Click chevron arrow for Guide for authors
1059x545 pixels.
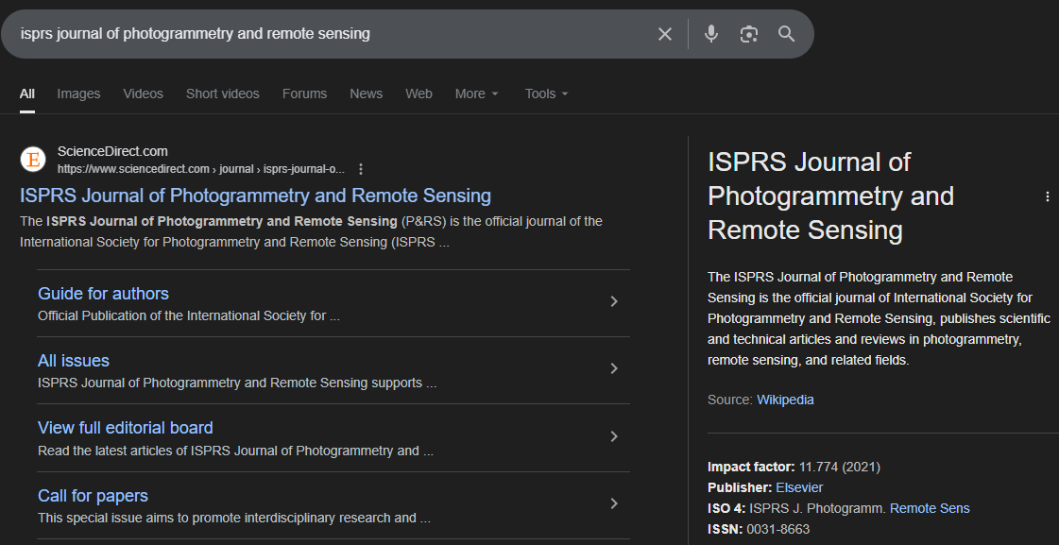(614, 301)
